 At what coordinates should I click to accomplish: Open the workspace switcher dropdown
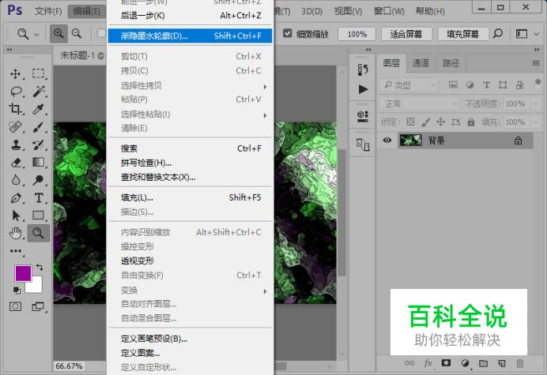[x=526, y=34]
